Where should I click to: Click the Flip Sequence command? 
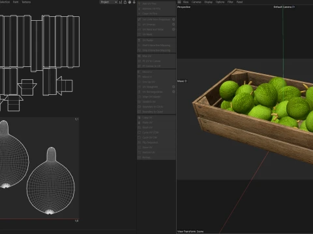pos(156,142)
